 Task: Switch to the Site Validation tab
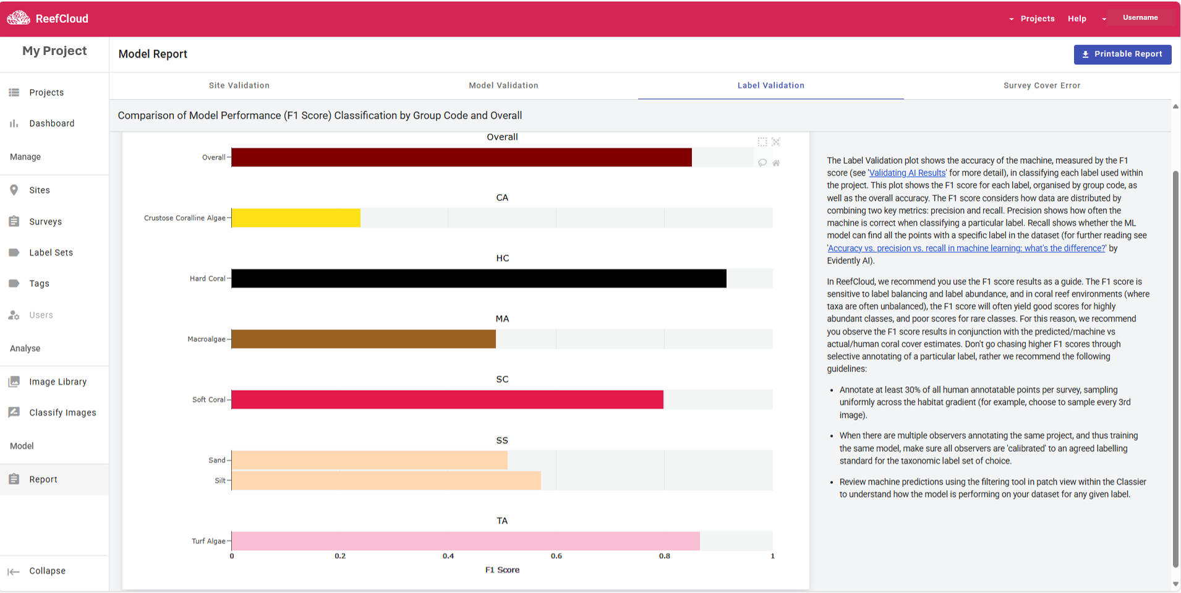click(239, 85)
